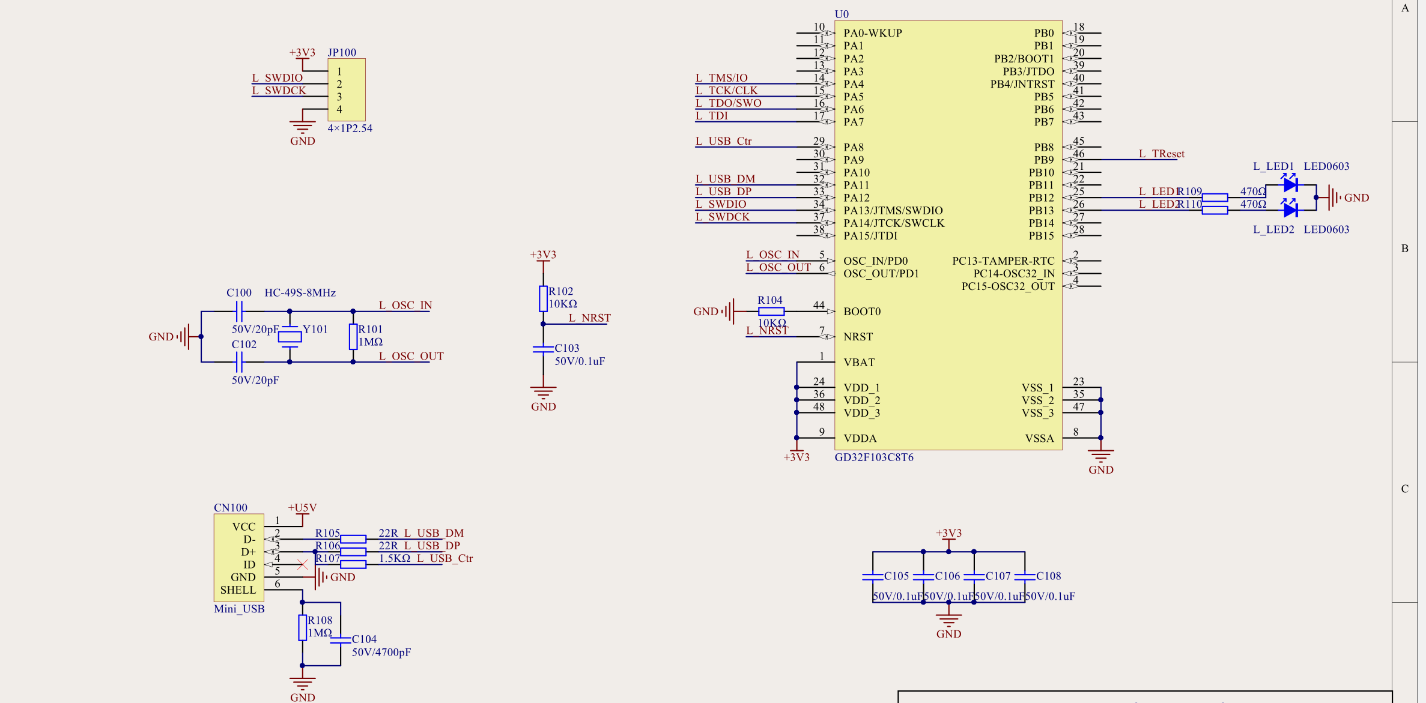This screenshot has width=1426, height=703.
Task: Click the L_OSC_OUT label by the crystal
Action: 411,356
